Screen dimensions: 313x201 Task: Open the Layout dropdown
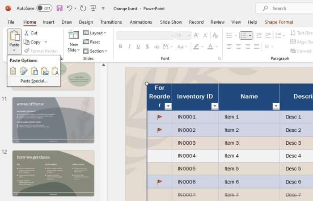(x=95, y=33)
